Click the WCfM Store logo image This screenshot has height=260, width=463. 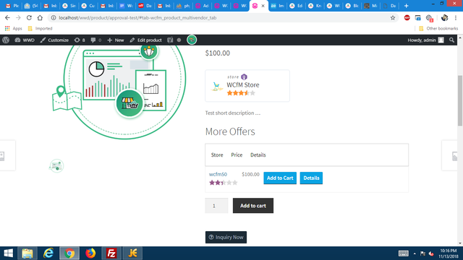point(217,87)
